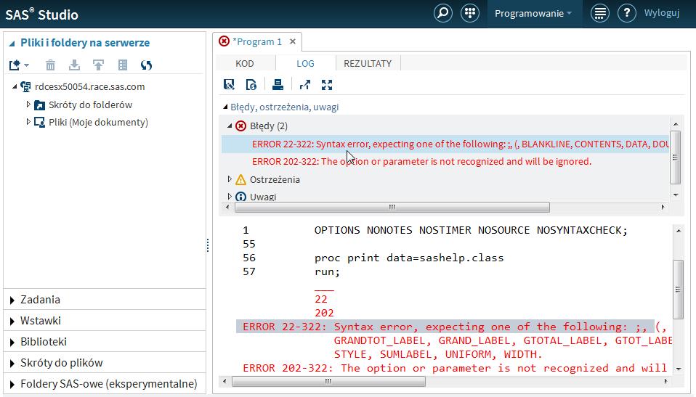The width and height of the screenshot is (696, 397).
Task: Open the help question mark icon
Action: point(627,13)
